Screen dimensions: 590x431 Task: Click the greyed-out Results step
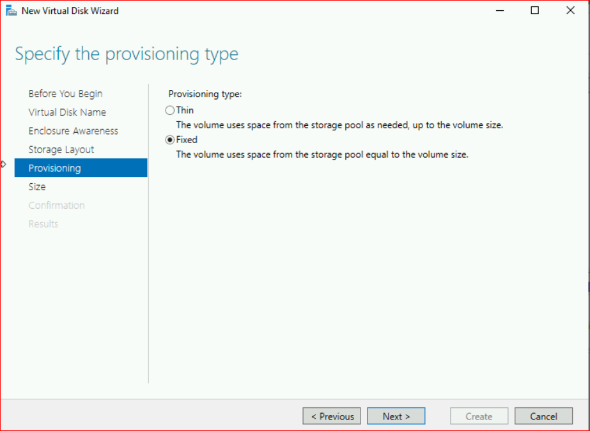pyautogui.click(x=43, y=223)
